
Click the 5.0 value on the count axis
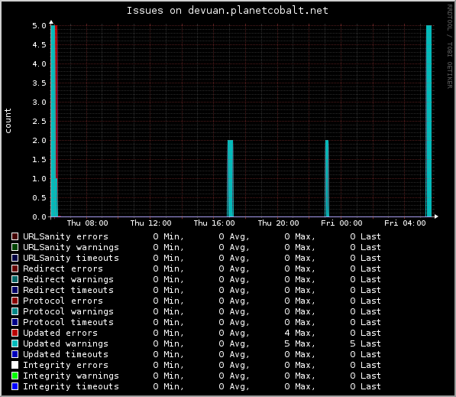[x=39, y=26]
